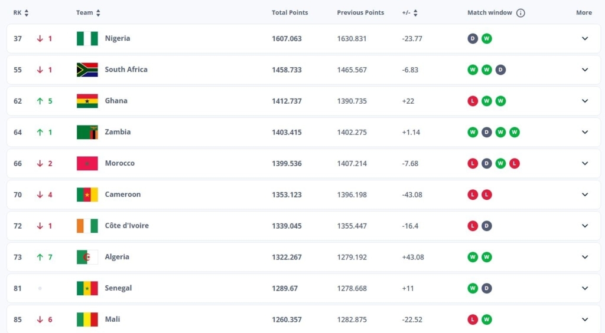Screen dimensions: 605x333
Task: Click the Match window info icon
Action: (x=521, y=13)
